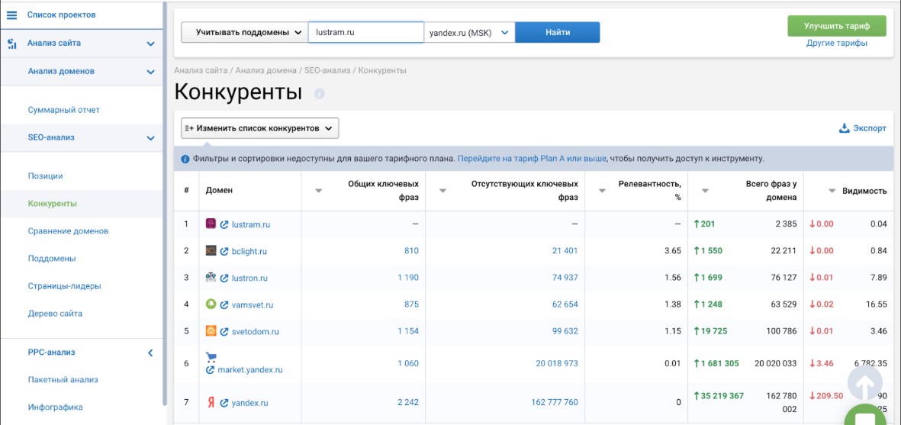Open external link icon for lustram.ru row
This screenshot has width=901, height=425.
coord(224,224)
